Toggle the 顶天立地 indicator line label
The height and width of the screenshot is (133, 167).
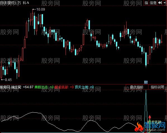pyautogui.click(x=84, y=87)
